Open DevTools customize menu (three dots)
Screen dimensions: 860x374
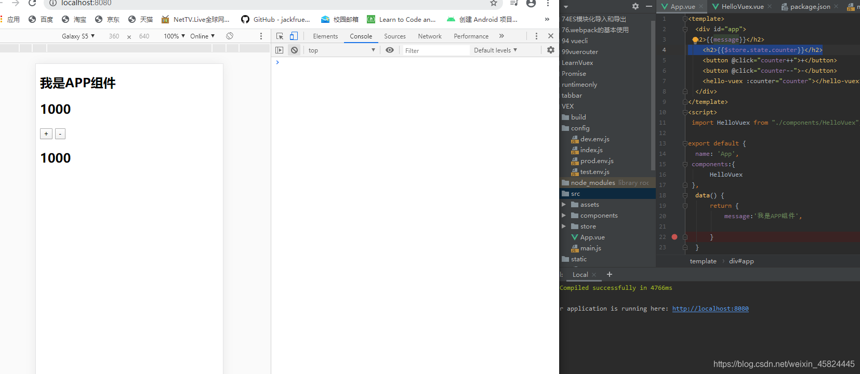tap(536, 36)
